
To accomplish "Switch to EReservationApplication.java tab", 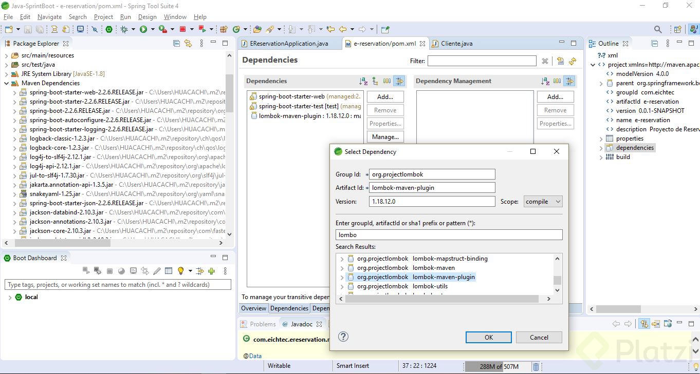I will point(289,44).
